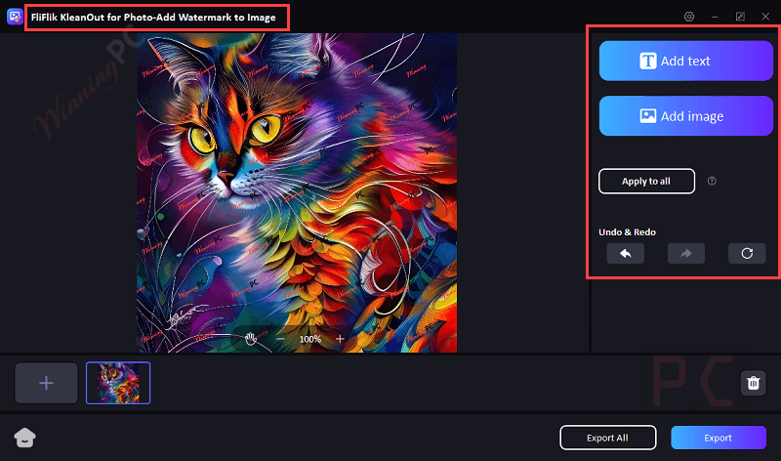Click the FliFlik app logo icon
The height and width of the screenshot is (461, 781).
15,17
